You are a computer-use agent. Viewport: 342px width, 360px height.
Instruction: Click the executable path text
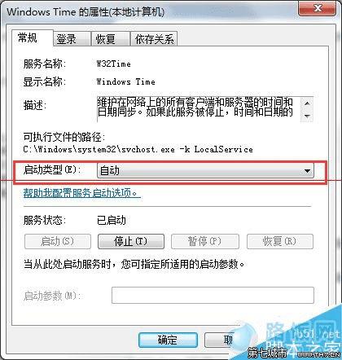[x=138, y=149]
